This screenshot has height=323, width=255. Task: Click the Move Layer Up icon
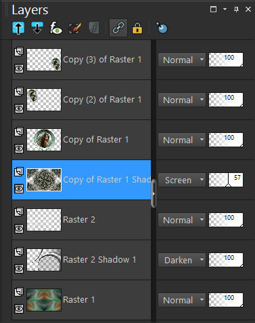coord(18,28)
